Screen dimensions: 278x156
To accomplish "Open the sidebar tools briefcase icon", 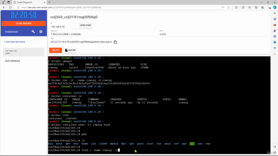I will [275, 25].
